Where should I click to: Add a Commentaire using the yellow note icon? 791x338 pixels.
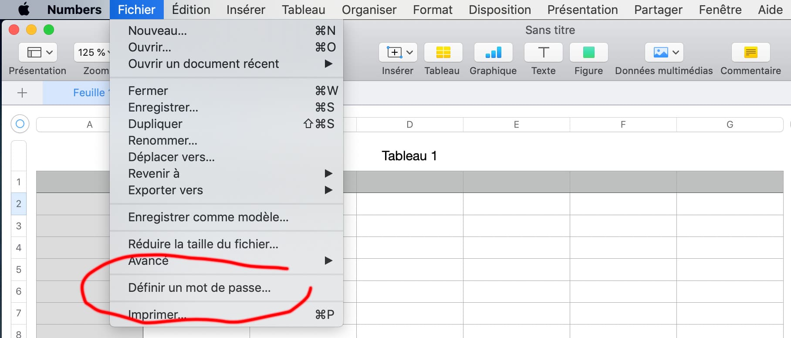[750, 53]
